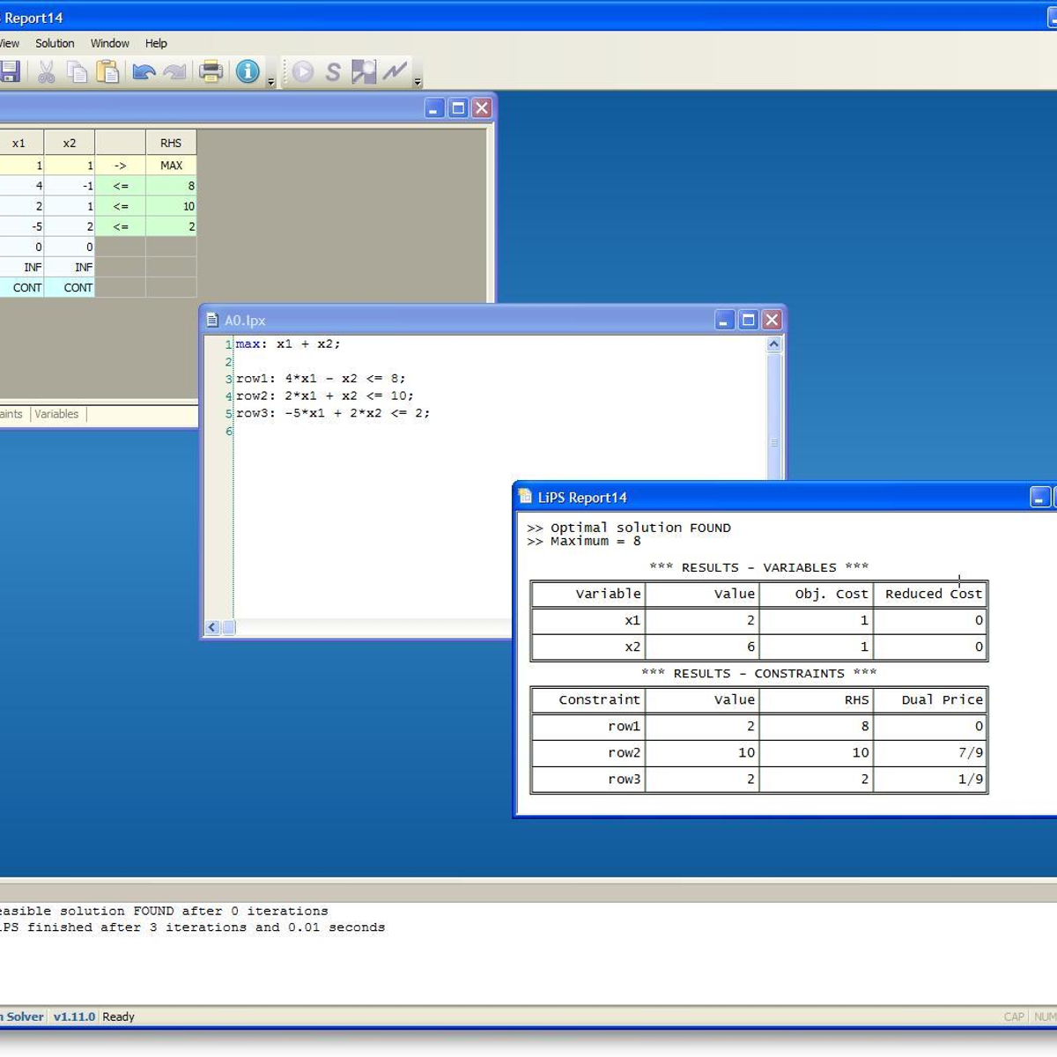Open the graph icon on the solver toolbar
Image resolution: width=1057 pixels, height=1057 pixels.
pos(394,72)
